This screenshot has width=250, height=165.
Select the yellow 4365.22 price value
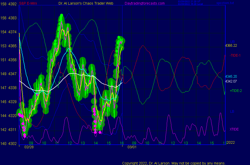[x=231, y=46]
